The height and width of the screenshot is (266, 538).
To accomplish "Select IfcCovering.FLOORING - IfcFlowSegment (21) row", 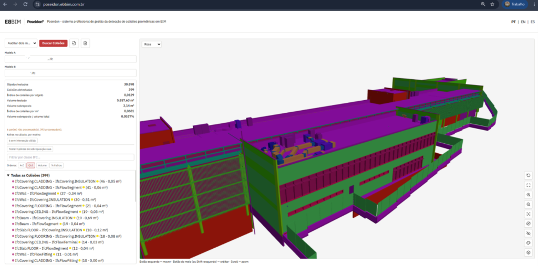I will pyautogui.click(x=60, y=206).
